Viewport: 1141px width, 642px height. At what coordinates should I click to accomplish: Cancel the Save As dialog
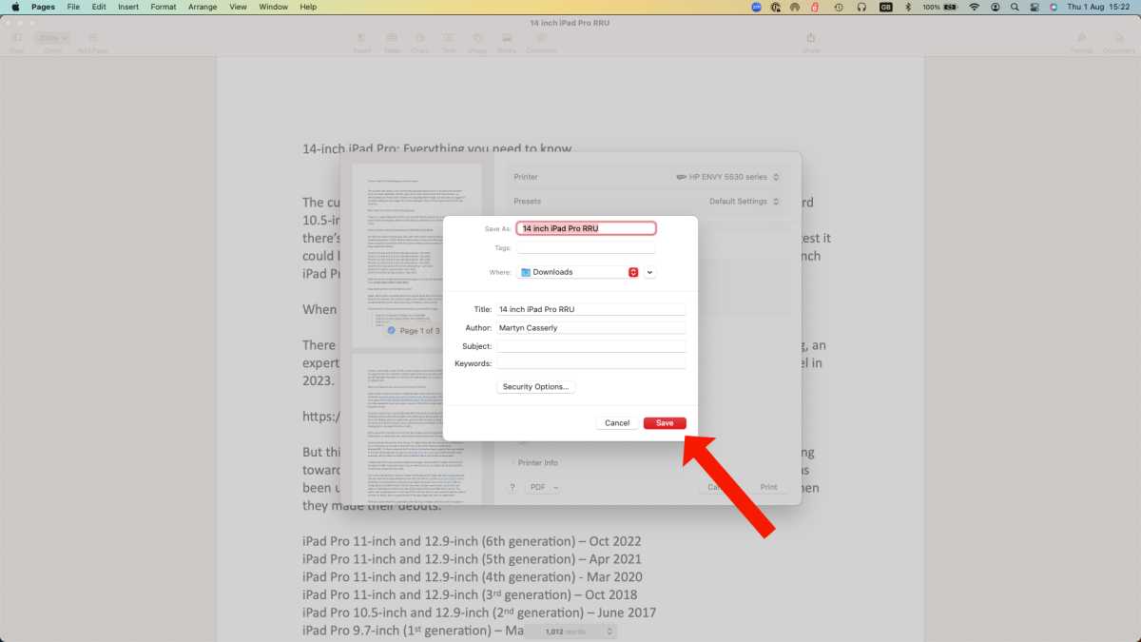click(617, 423)
